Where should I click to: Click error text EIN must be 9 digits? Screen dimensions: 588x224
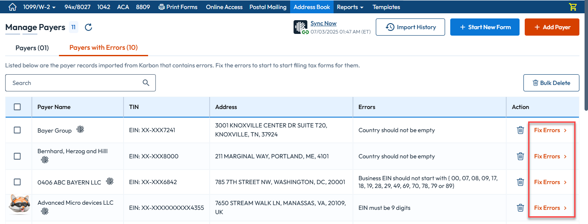tap(384, 208)
